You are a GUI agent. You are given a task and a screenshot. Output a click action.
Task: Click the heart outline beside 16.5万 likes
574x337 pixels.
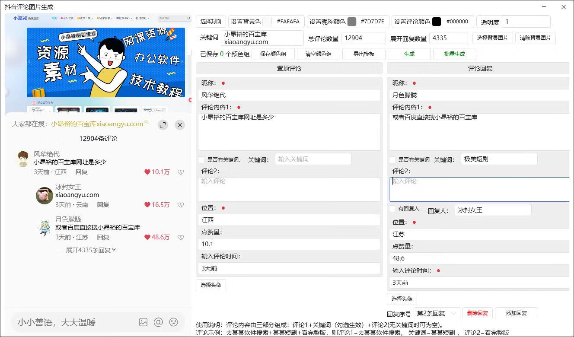coord(181,205)
